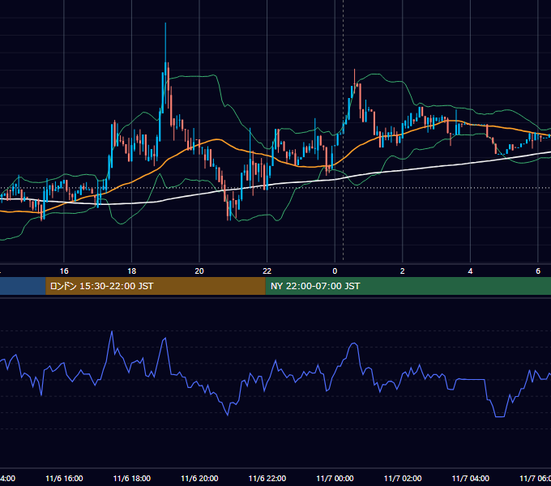The height and width of the screenshot is (486, 551).
Task: Click hour label 22 on upper axis
Action: coord(267,271)
